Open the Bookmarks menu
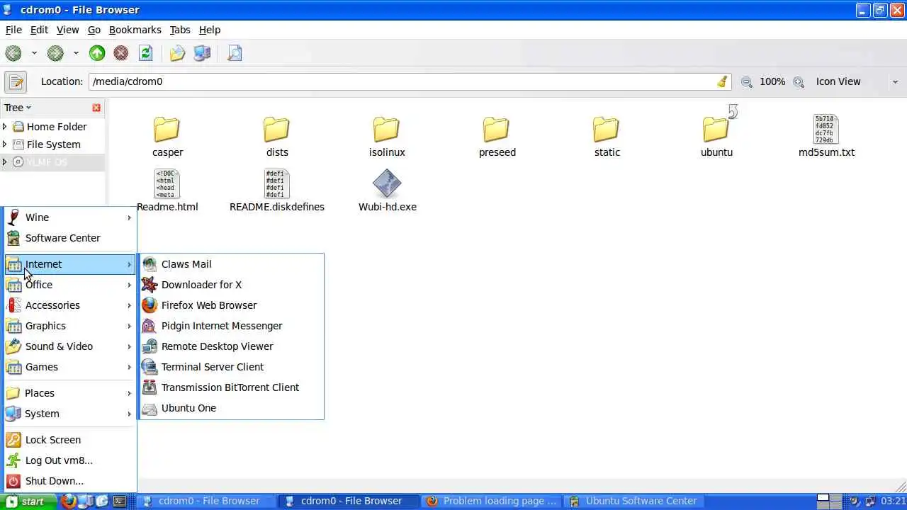This screenshot has width=907, height=510. click(x=135, y=30)
